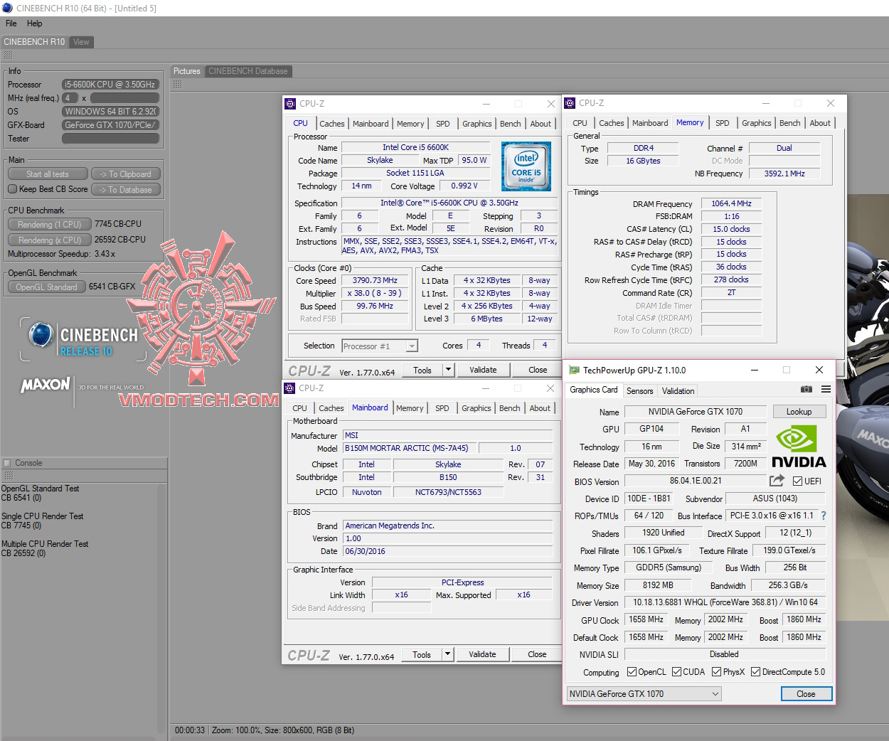The image size is (889, 741).
Task: Click the To Clipboard button
Action: click(126, 174)
